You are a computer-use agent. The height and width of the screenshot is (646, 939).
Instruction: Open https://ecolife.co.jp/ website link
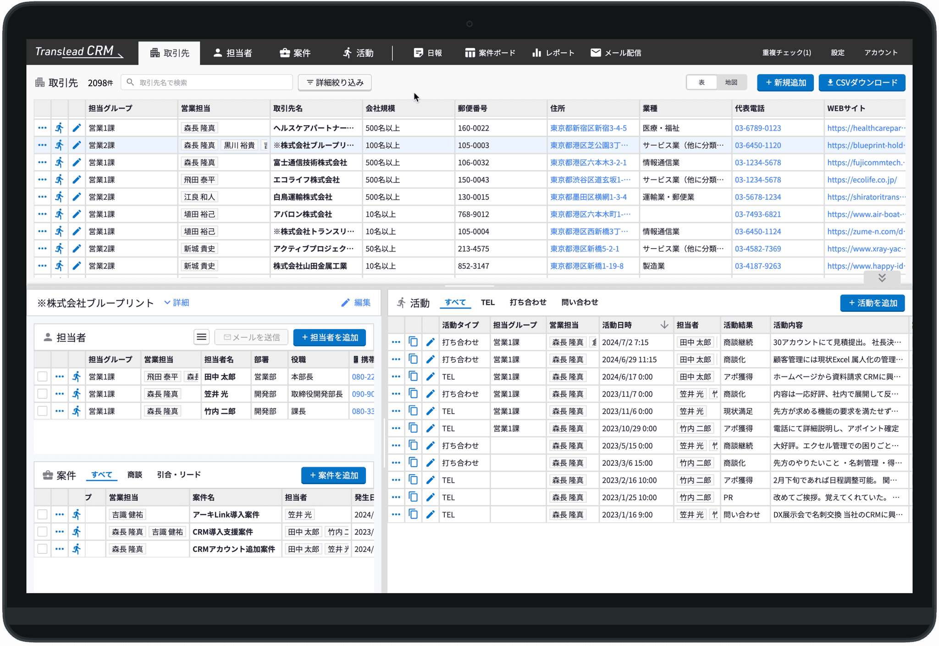tap(862, 180)
